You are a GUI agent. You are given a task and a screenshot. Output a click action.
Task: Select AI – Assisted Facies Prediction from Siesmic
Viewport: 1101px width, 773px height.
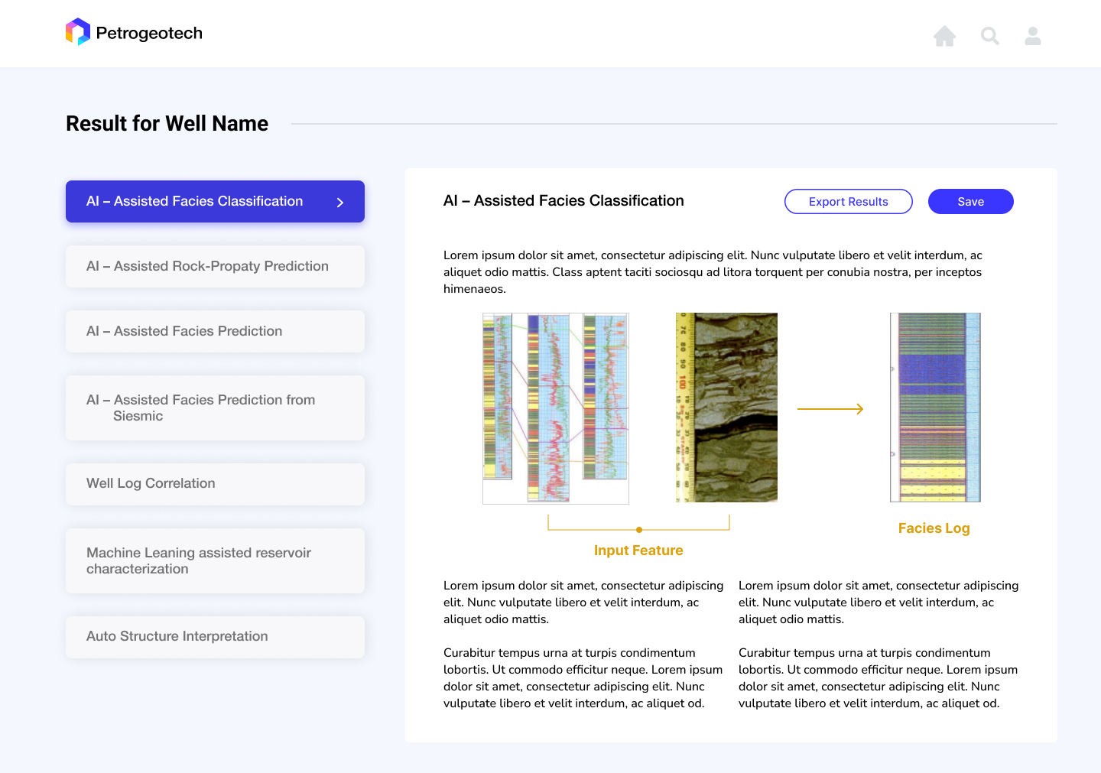coord(215,408)
